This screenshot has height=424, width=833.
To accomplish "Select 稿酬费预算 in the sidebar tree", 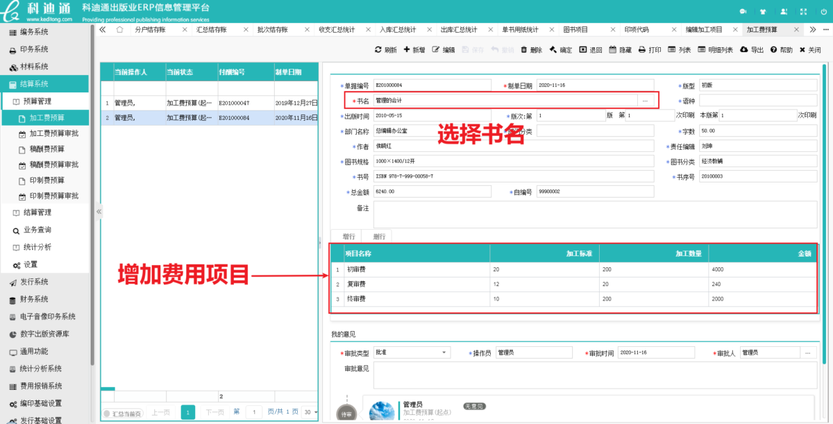I will click(x=47, y=149).
